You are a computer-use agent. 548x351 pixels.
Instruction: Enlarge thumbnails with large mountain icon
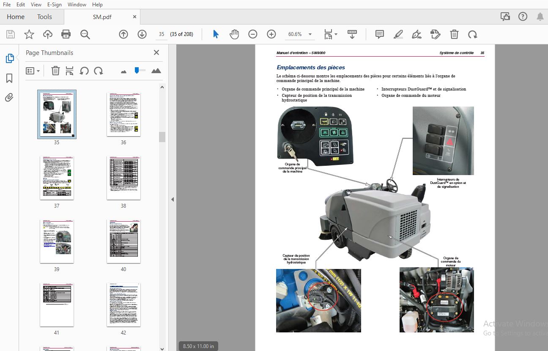(156, 71)
